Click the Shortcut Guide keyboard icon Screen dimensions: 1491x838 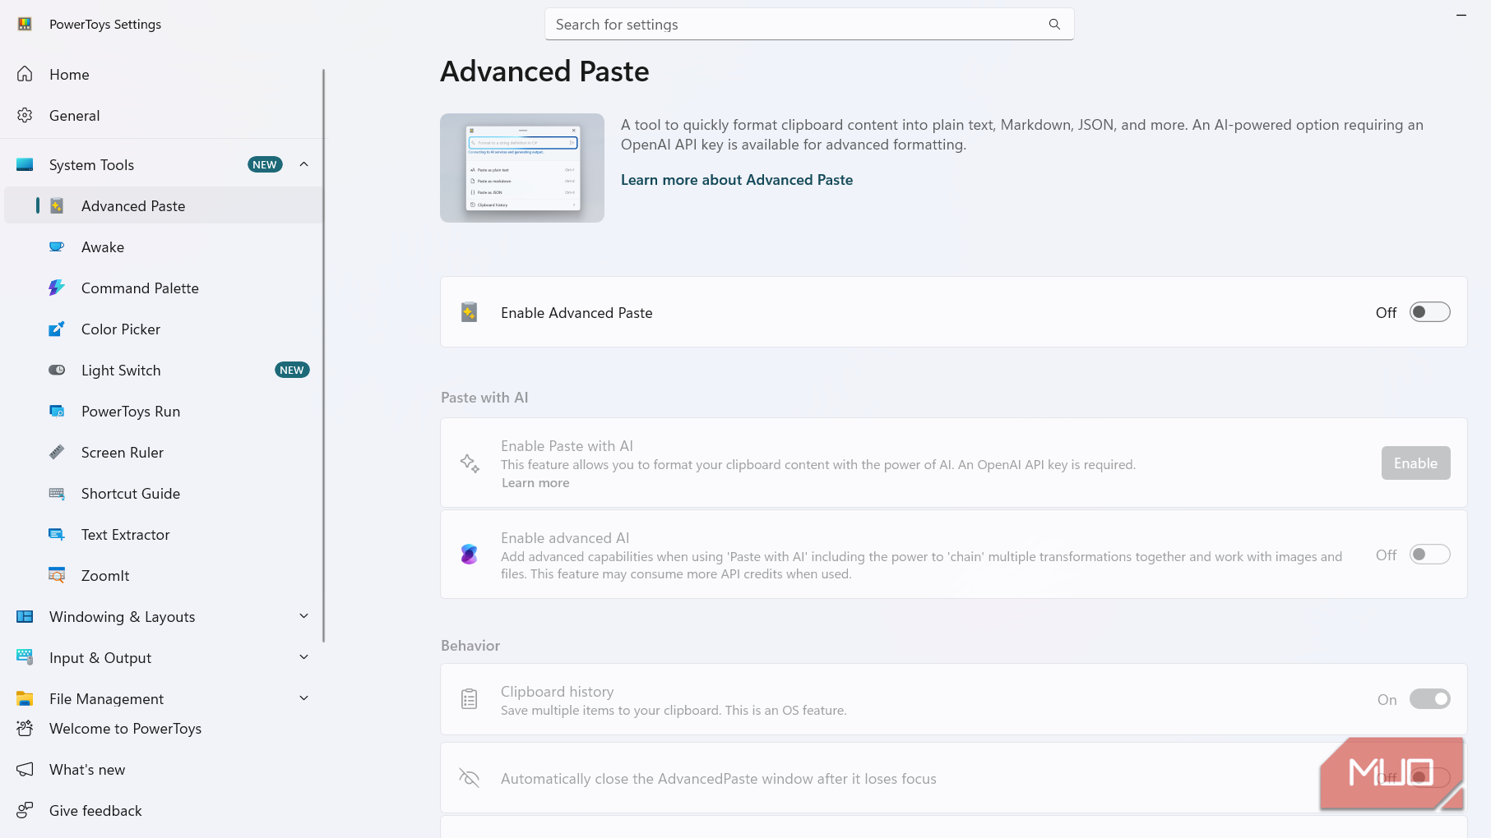click(57, 493)
